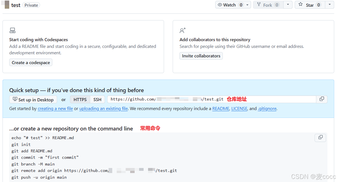
Task: Click the Watch count badge 0
Action: coord(241,5)
